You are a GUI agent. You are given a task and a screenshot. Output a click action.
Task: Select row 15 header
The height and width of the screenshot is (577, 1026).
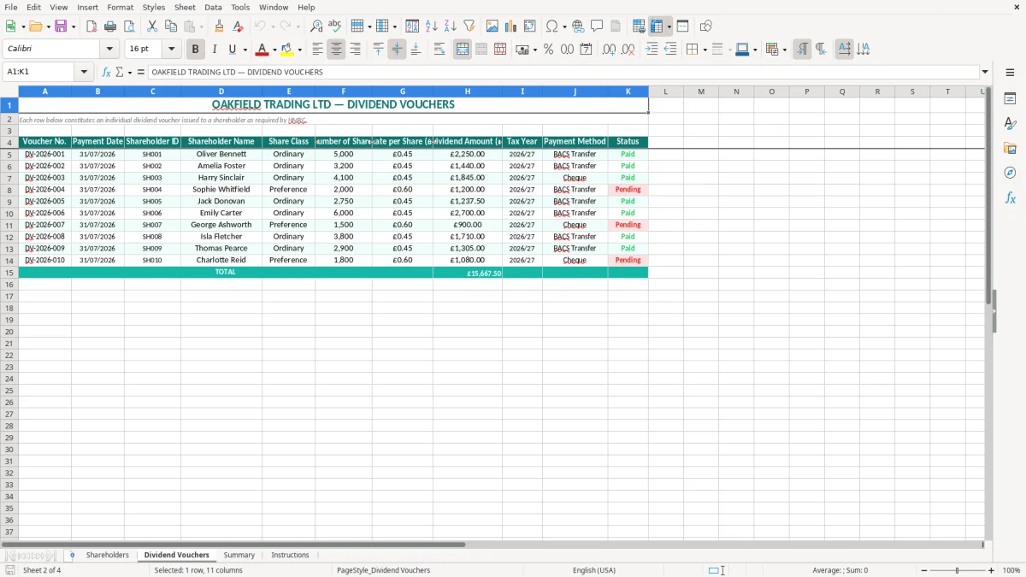click(9, 273)
